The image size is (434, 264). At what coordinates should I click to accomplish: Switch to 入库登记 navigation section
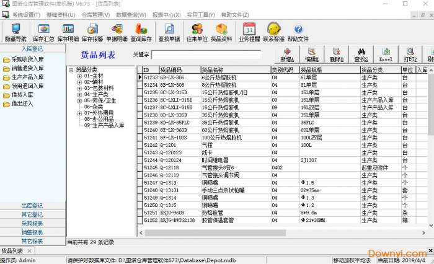pyautogui.click(x=32, y=49)
